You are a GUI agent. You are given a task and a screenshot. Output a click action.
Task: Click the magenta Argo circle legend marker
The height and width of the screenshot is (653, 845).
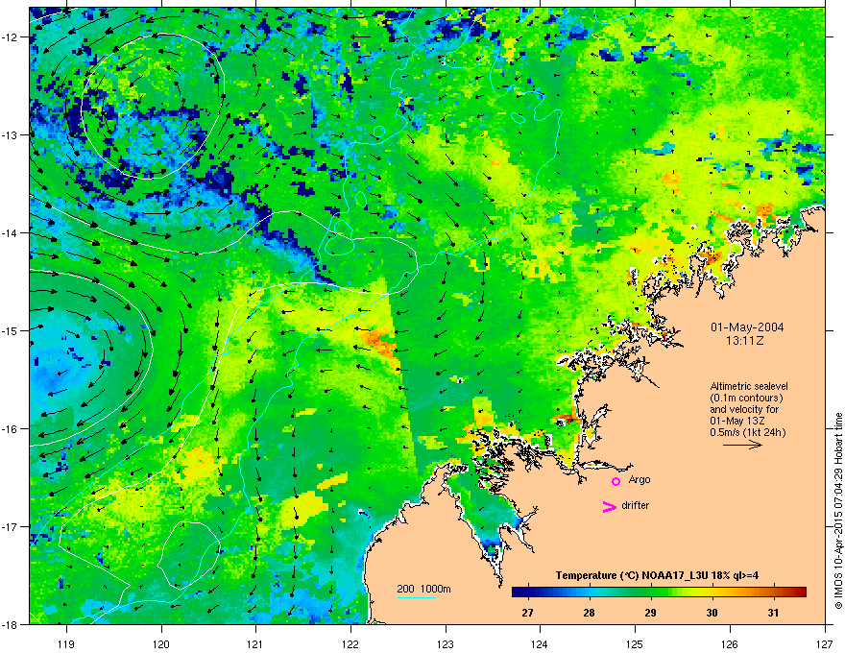[x=616, y=481]
